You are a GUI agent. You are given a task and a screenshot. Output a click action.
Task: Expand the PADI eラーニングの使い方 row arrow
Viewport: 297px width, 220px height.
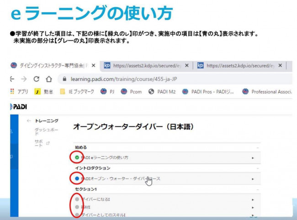tap(252, 158)
